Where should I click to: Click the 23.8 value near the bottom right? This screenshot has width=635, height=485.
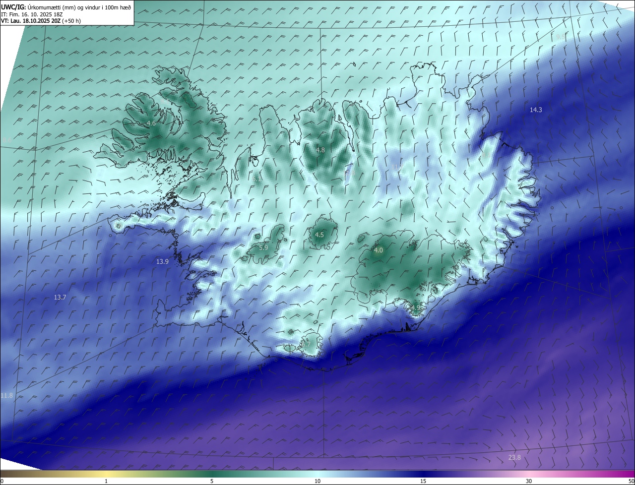(515, 457)
